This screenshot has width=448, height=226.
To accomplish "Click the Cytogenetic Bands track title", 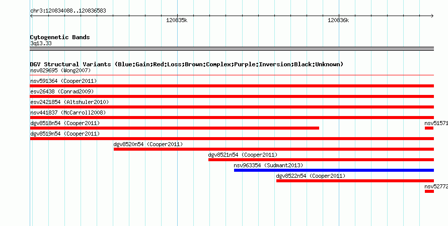I will 60,37.
